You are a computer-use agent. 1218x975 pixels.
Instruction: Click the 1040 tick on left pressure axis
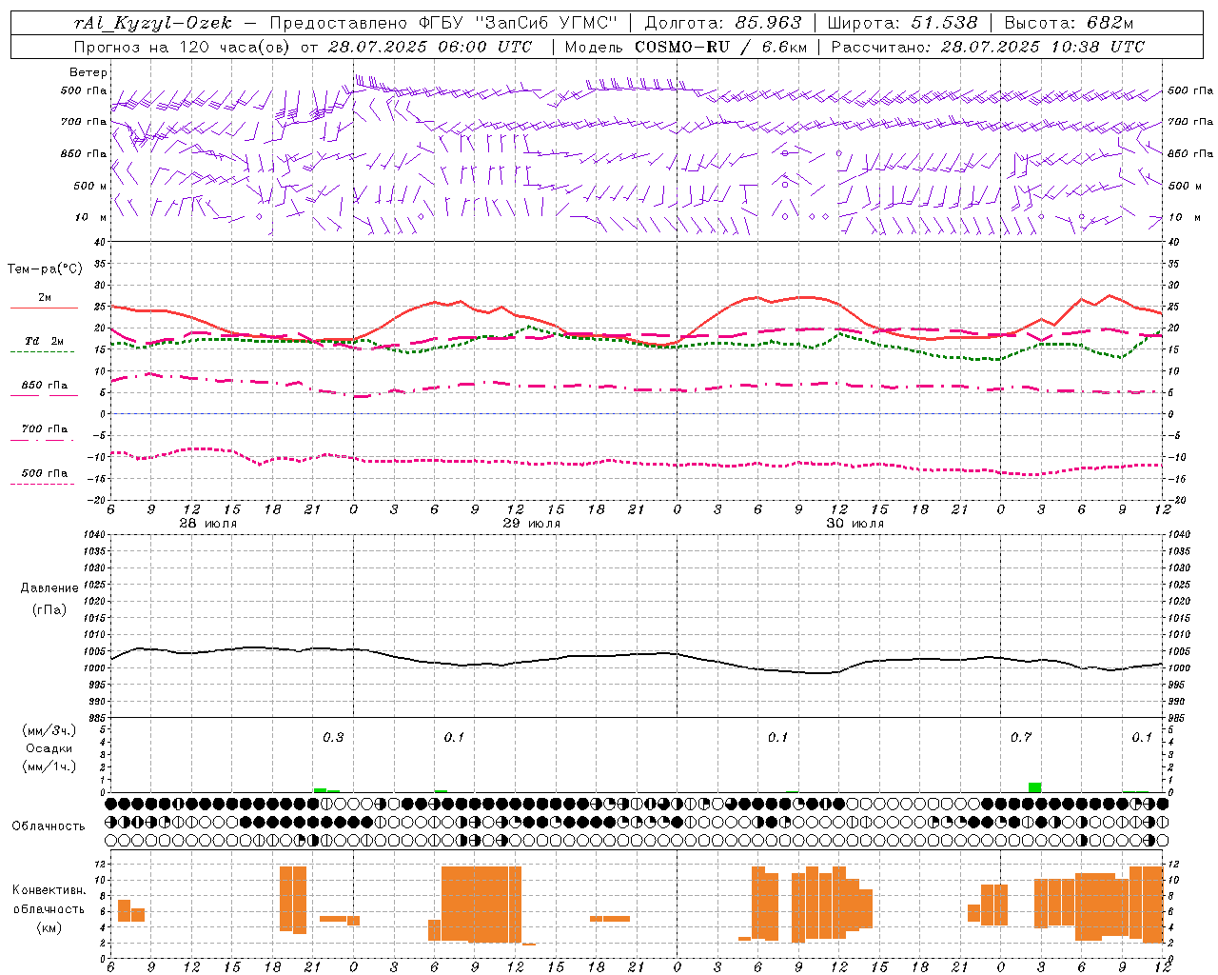pyautogui.click(x=94, y=534)
